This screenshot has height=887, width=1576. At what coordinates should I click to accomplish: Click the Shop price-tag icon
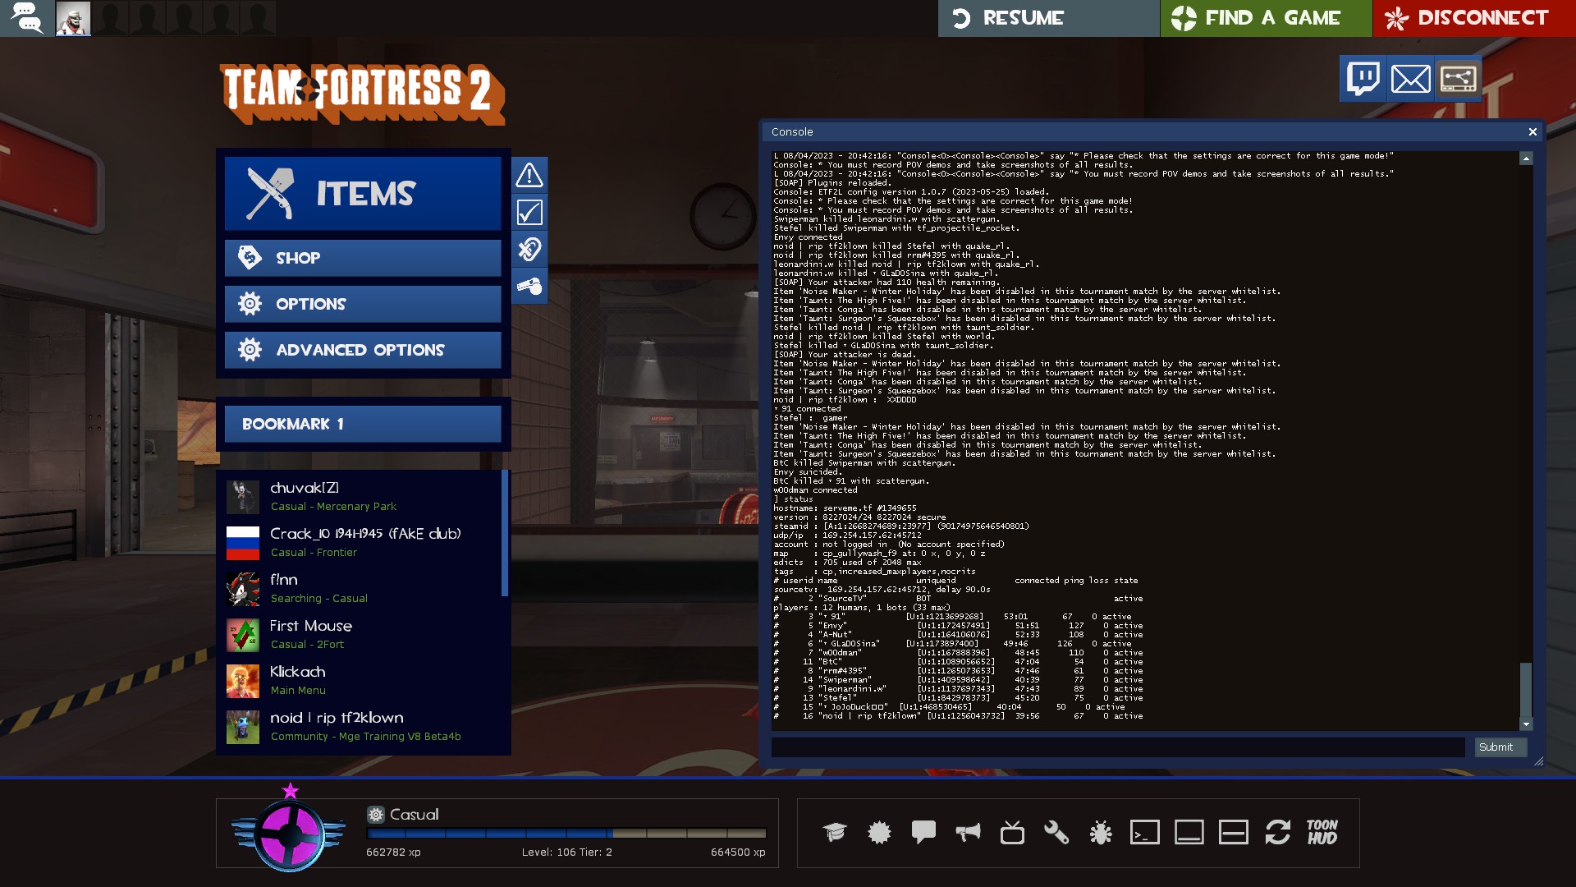250,258
